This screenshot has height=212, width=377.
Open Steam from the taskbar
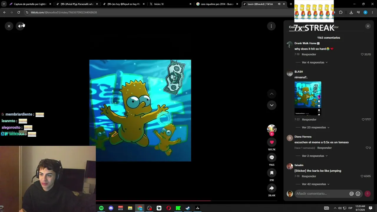[188, 208]
